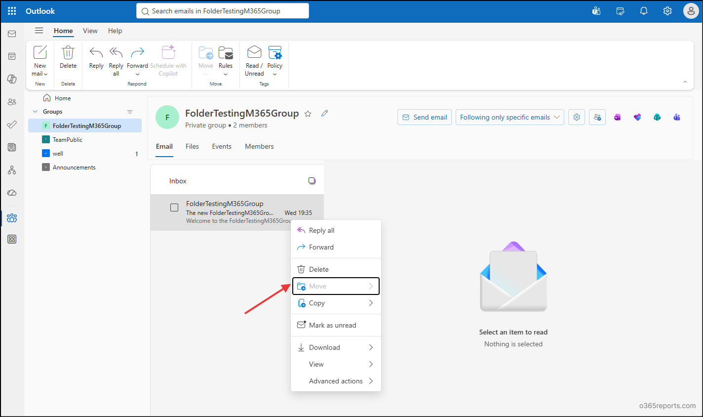The height and width of the screenshot is (417, 703).
Task: Select the well group
Action: [x=85, y=154]
